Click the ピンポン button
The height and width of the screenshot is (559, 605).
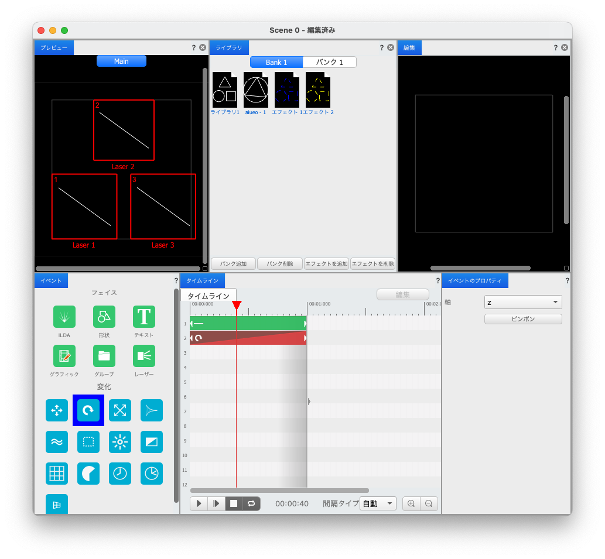tap(523, 319)
